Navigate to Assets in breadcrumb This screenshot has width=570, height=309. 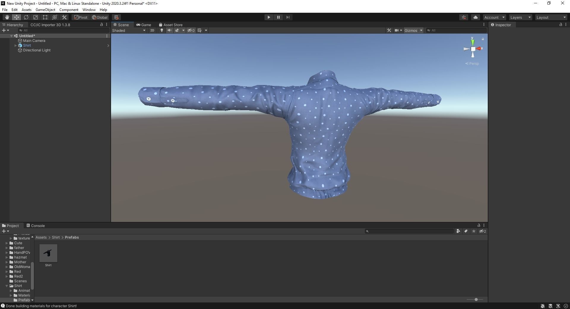(x=41, y=237)
